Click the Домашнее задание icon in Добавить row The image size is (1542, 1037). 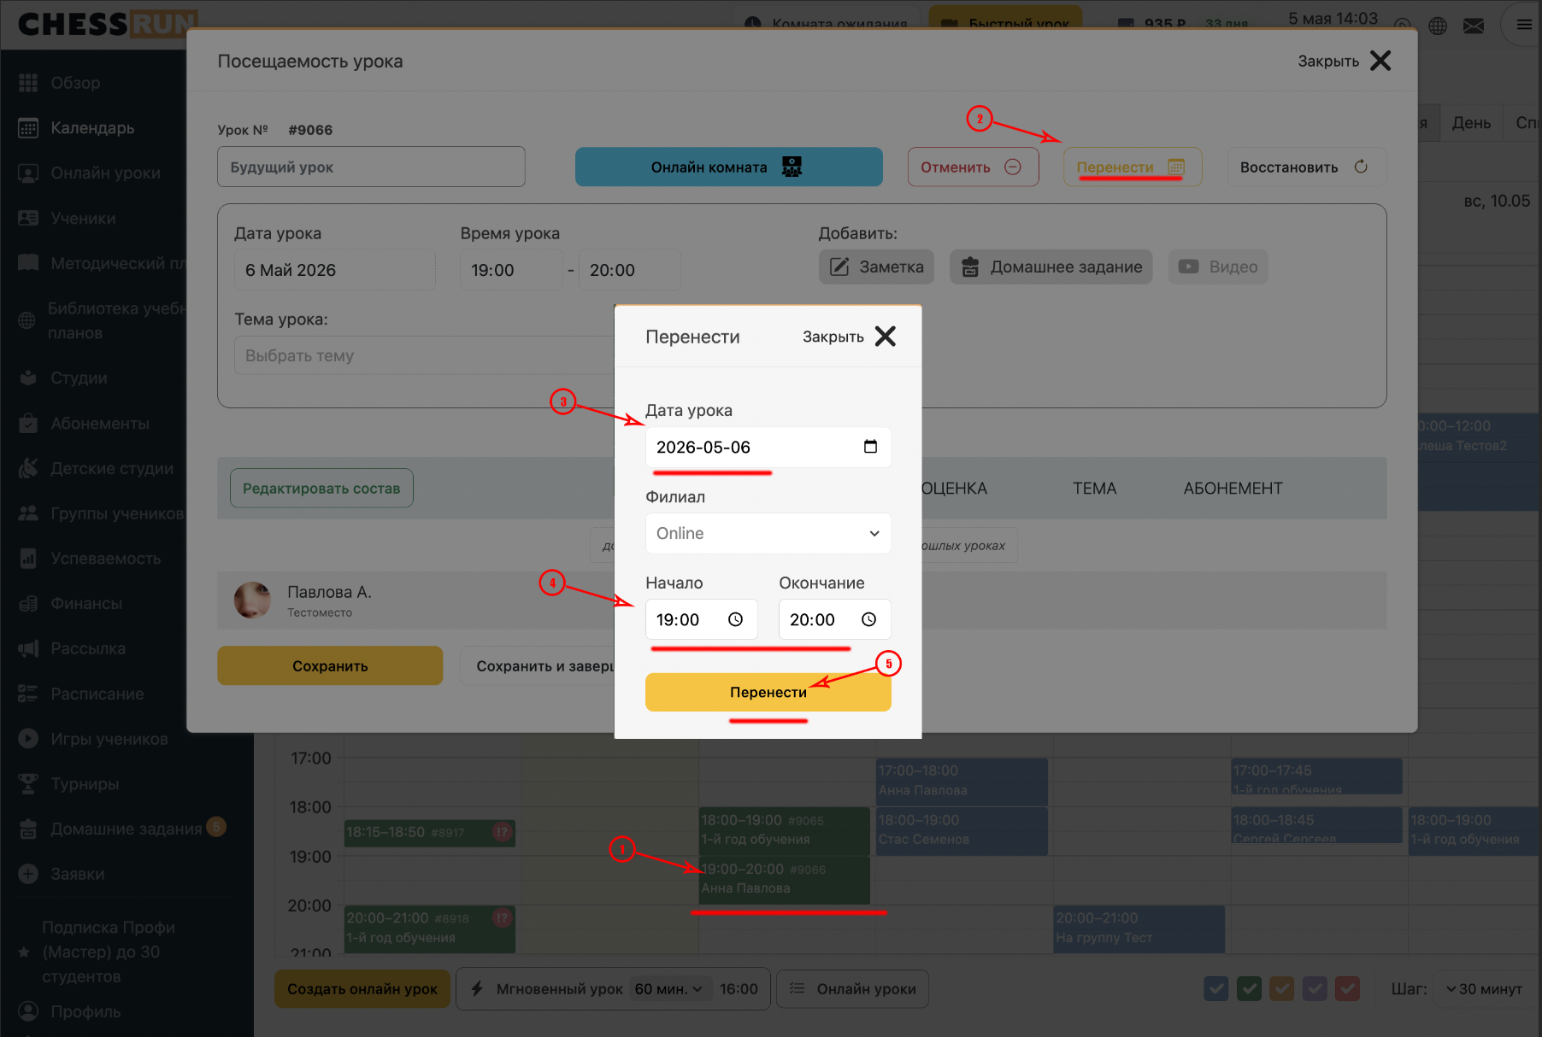[x=970, y=267]
